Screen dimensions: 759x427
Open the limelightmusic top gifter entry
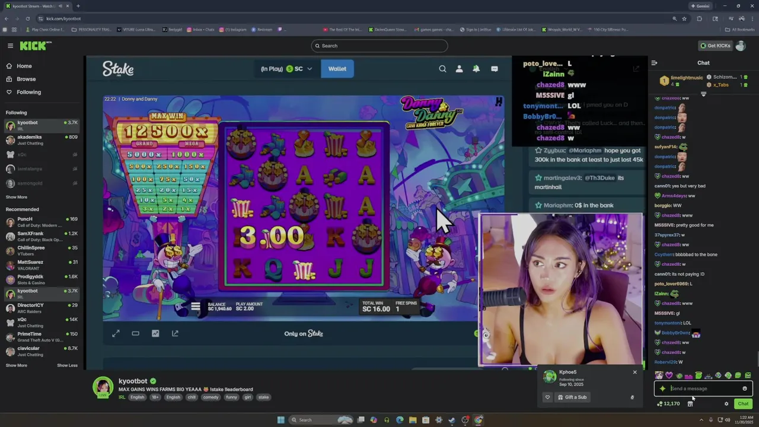point(682,81)
